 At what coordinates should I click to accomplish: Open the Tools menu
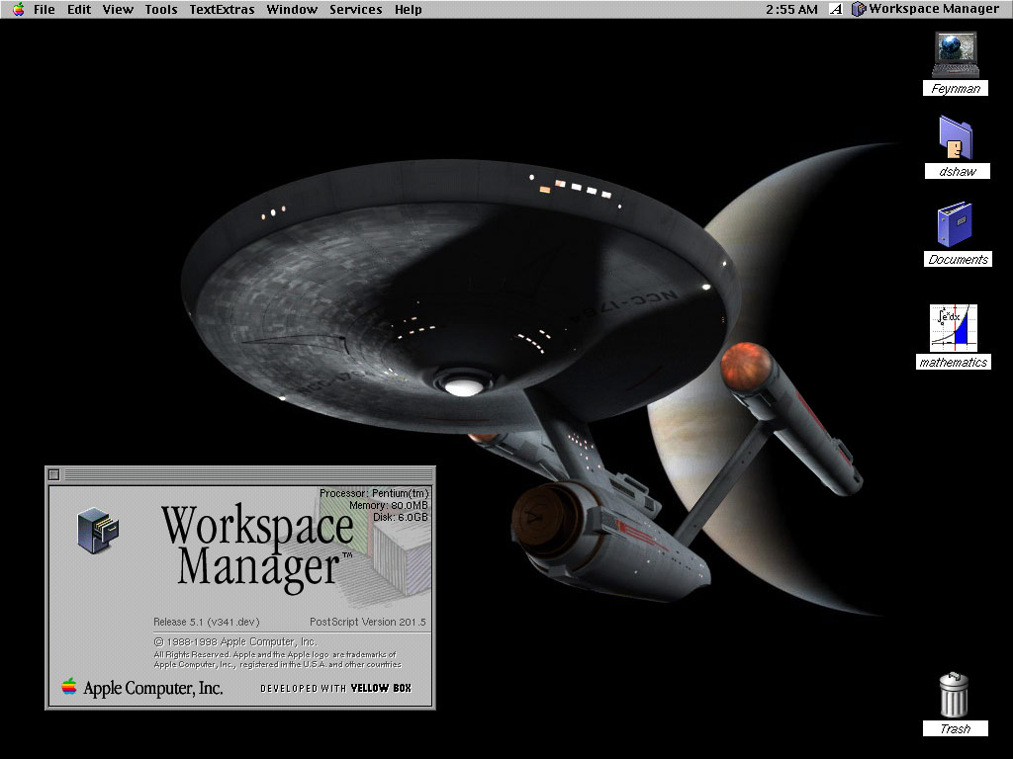click(x=161, y=9)
